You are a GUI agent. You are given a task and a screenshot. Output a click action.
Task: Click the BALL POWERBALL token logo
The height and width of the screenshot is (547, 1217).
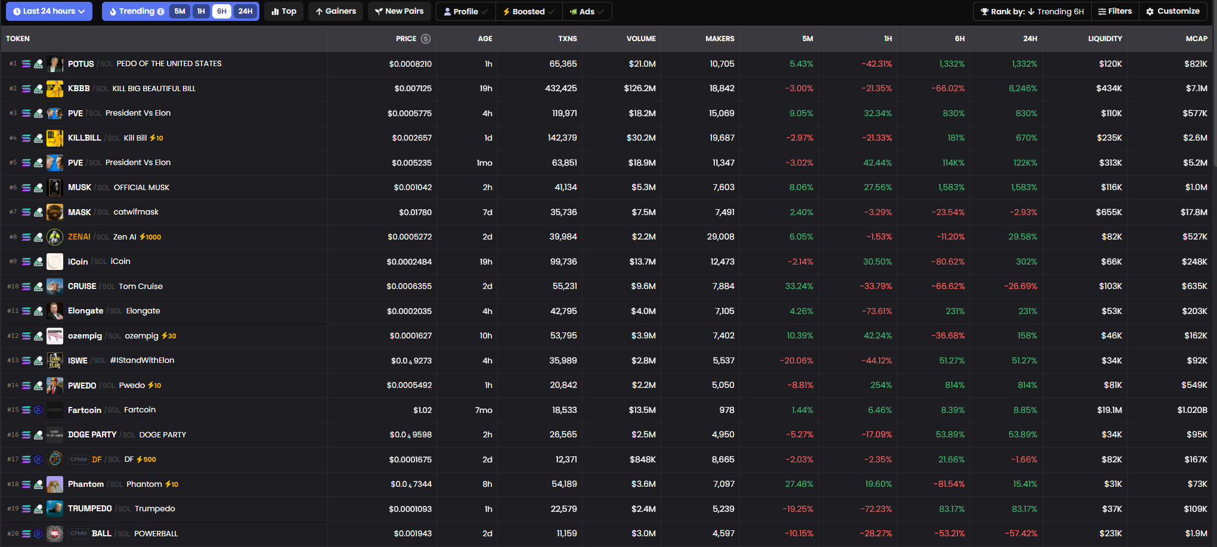point(55,534)
